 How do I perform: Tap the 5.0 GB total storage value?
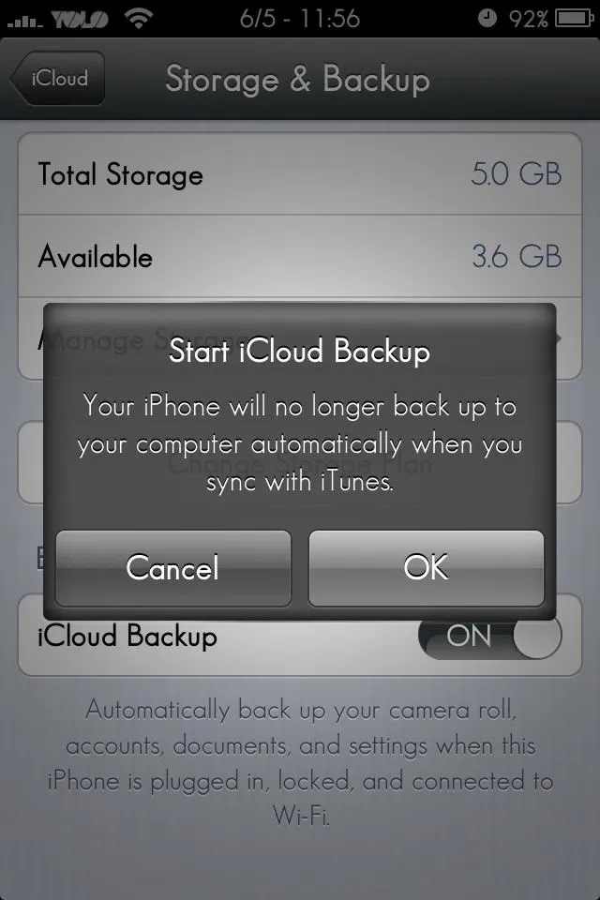pos(517,174)
